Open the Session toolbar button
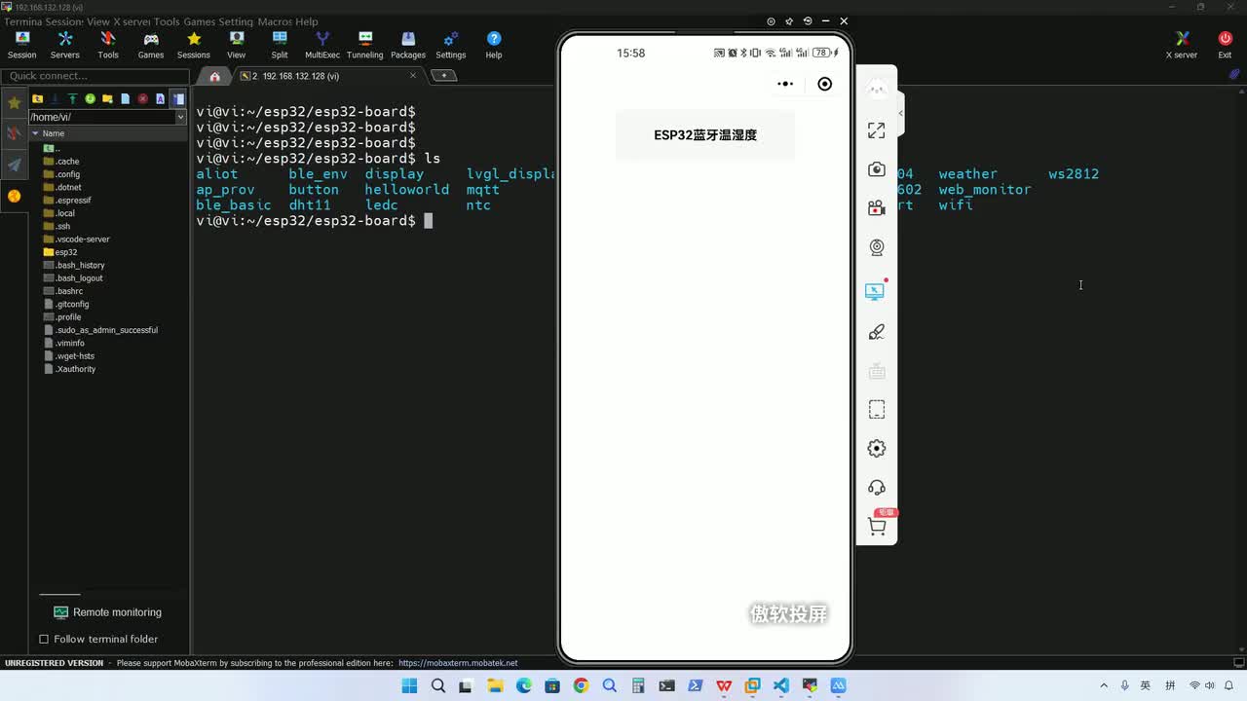This screenshot has height=701, width=1247. [21, 45]
